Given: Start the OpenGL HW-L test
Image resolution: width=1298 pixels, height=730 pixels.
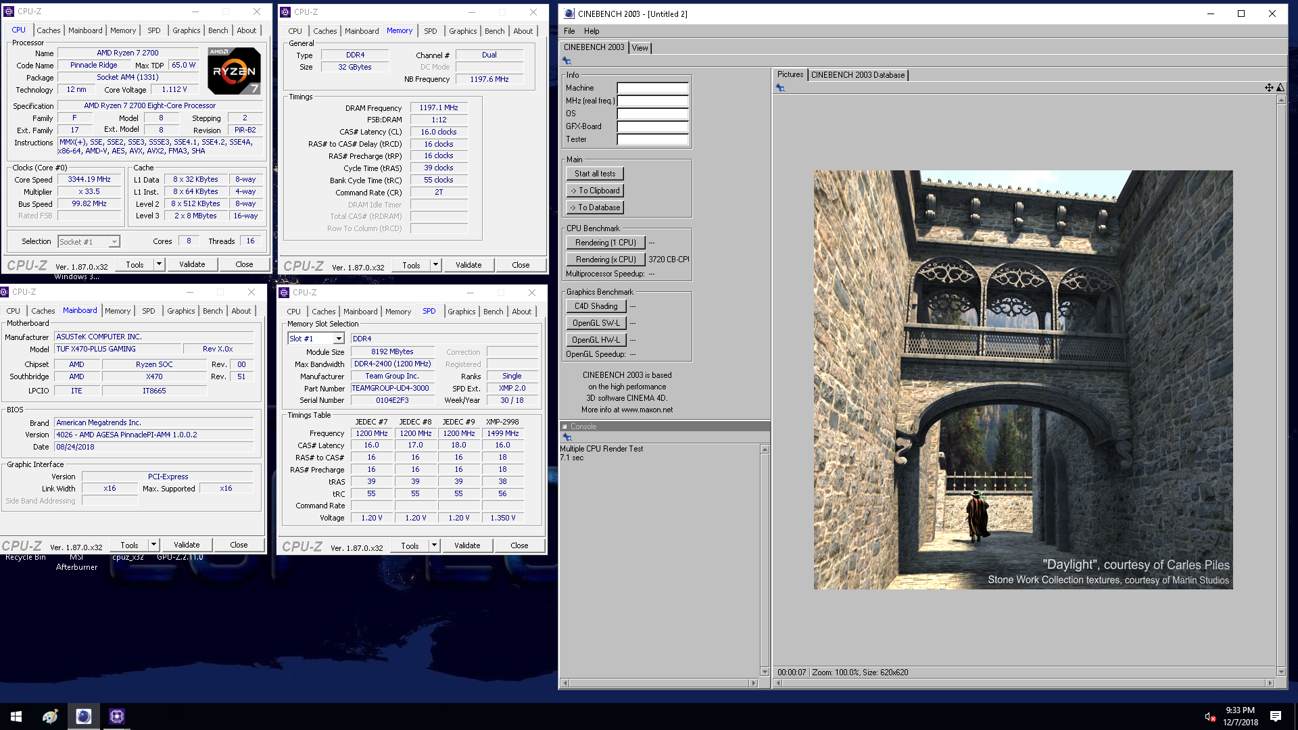Looking at the screenshot, I should [596, 340].
